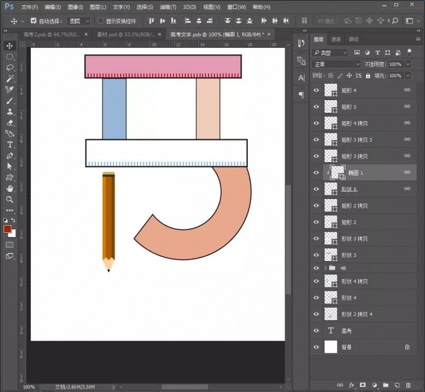The height and width of the screenshot is (392, 425).
Task: Create a new layer
Action: coord(397,385)
